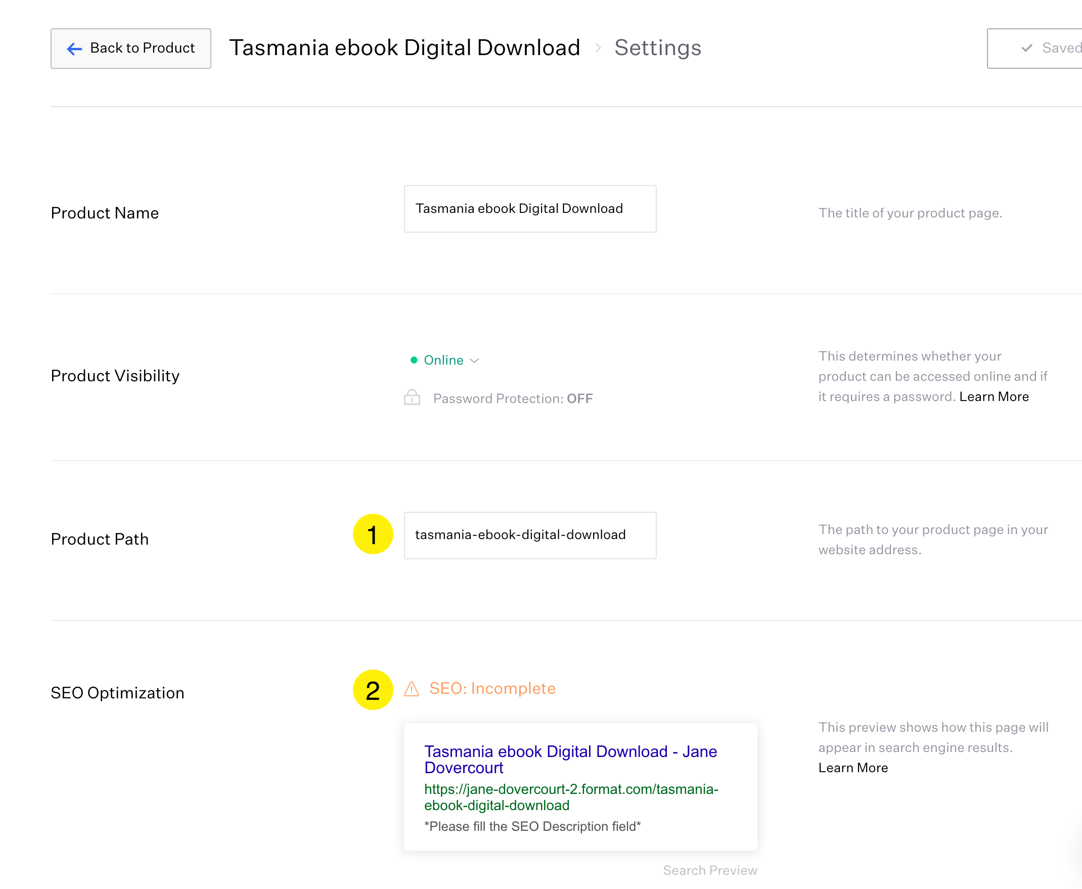Screen dimensions: 1082x889
Task: Click the SEO warning triangle icon
Action: [412, 689]
